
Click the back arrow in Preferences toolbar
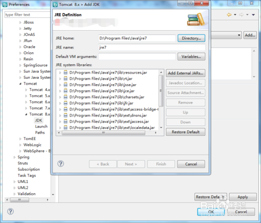pos(229,15)
